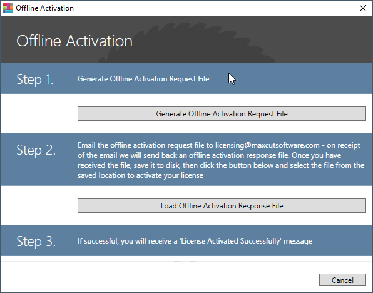Click the licensing@maxcutsoftware.com email address
Viewport: 373px width, 293px height.
pyautogui.click(x=267, y=145)
